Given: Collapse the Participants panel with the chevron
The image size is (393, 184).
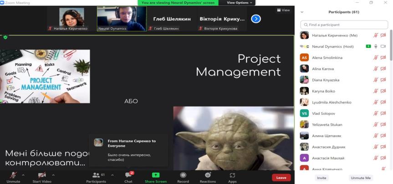Looking at the screenshot, I should [302, 12].
